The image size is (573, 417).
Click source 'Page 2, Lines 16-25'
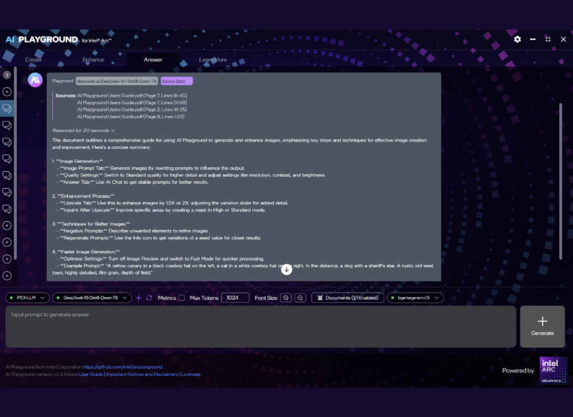tap(132, 110)
